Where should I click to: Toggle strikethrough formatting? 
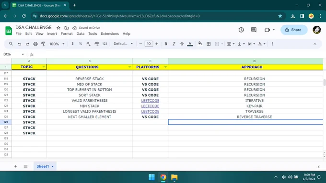point(182,44)
